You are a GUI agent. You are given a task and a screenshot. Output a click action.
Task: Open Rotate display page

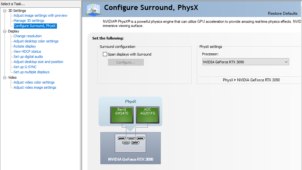pos(25,46)
